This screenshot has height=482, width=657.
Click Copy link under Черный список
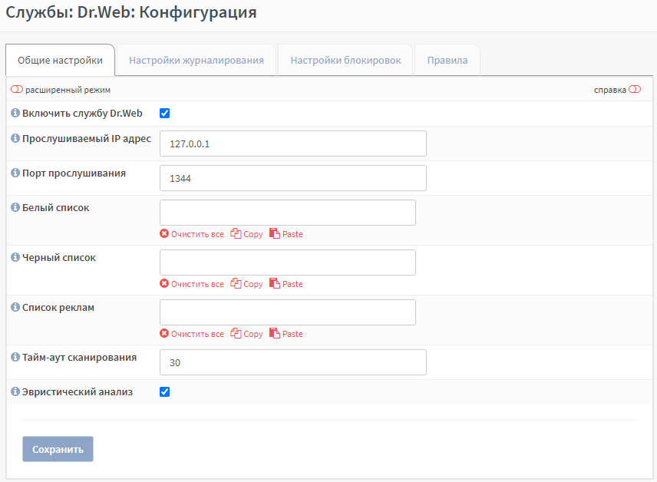tap(253, 284)
